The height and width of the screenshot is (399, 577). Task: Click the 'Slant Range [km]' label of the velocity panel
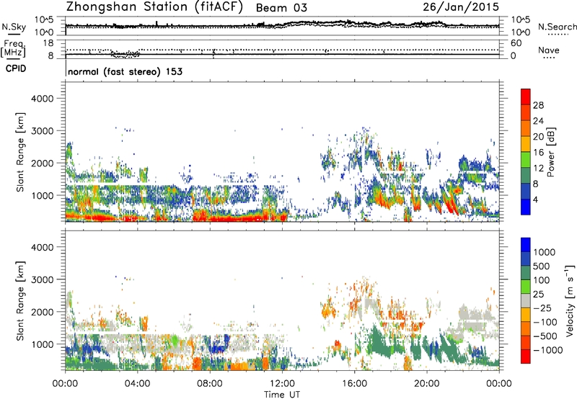(20, 300)
